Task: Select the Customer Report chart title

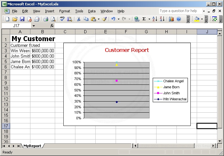Action: 127,50
